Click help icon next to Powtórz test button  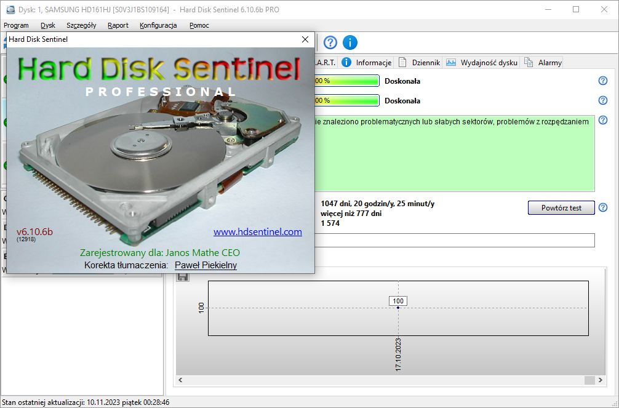(603, 207)
